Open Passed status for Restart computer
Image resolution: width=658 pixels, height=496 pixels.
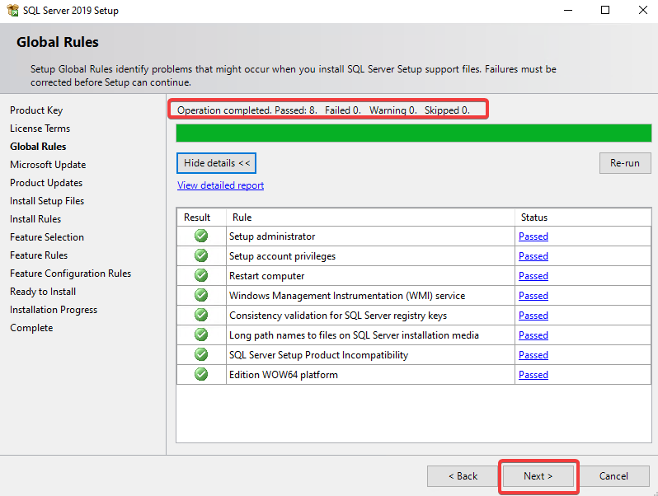[x=533, y=276]
